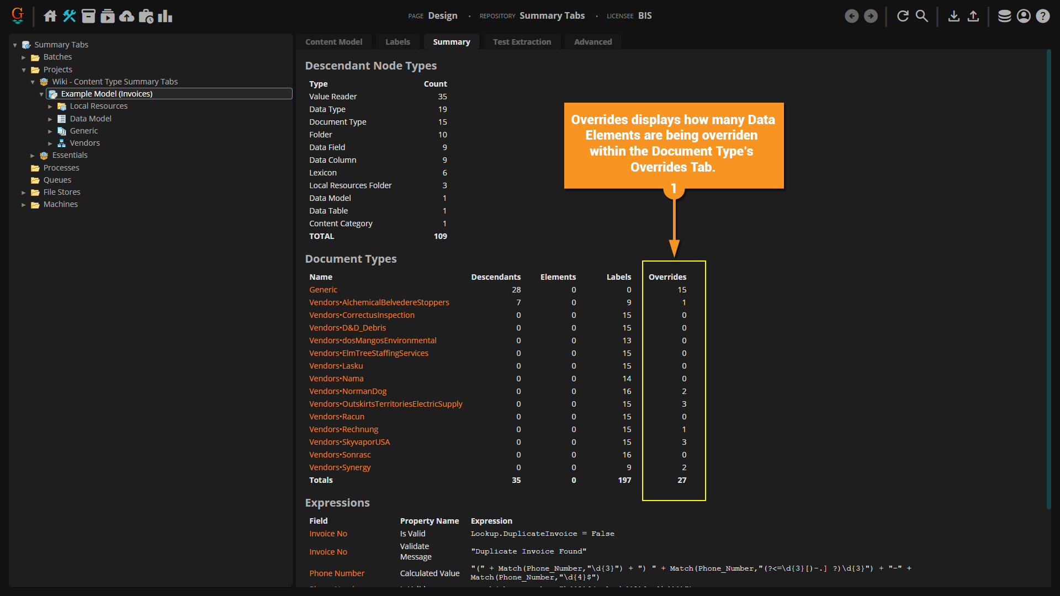Navigate back with left arrow button
Viewport: 1060px width, 596px height.
(x=851, y=16)
